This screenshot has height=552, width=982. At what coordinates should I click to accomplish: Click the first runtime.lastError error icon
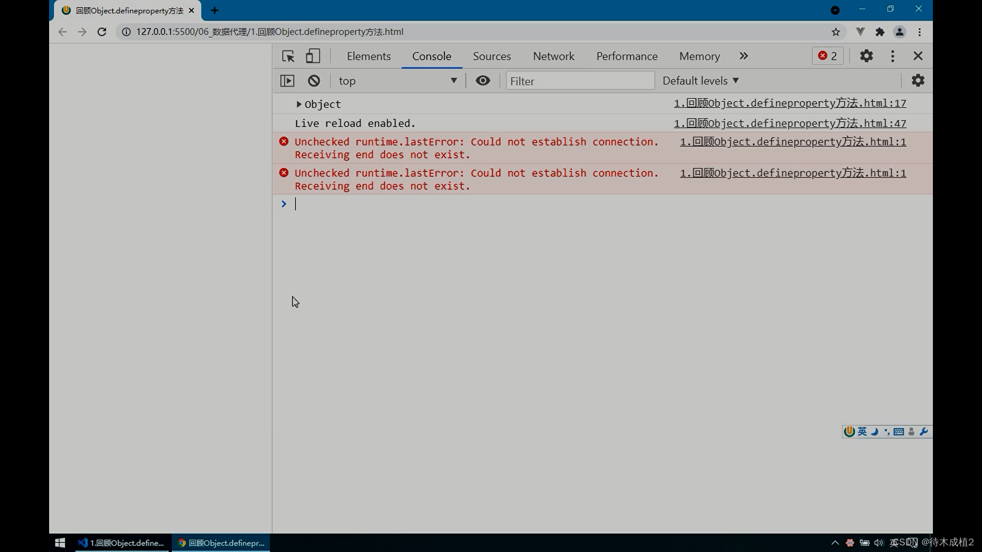(x=284, y=142)
